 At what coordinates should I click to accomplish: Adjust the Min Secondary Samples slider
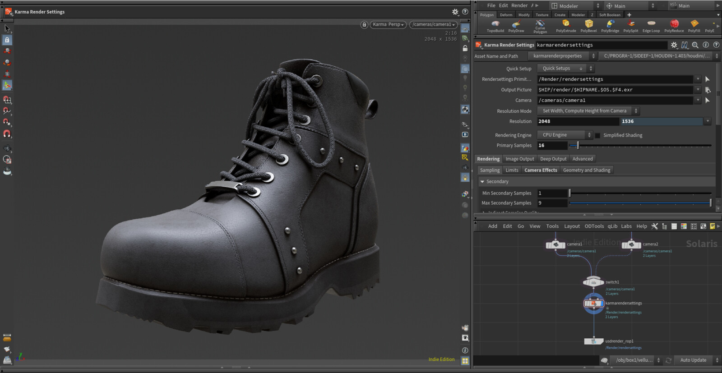point(640,193)
